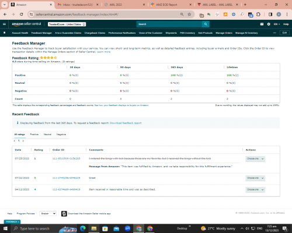This screenshot has width=292, height=233.
Task: Open the Seller Central hamburger menu
Action: pos(4,24)
